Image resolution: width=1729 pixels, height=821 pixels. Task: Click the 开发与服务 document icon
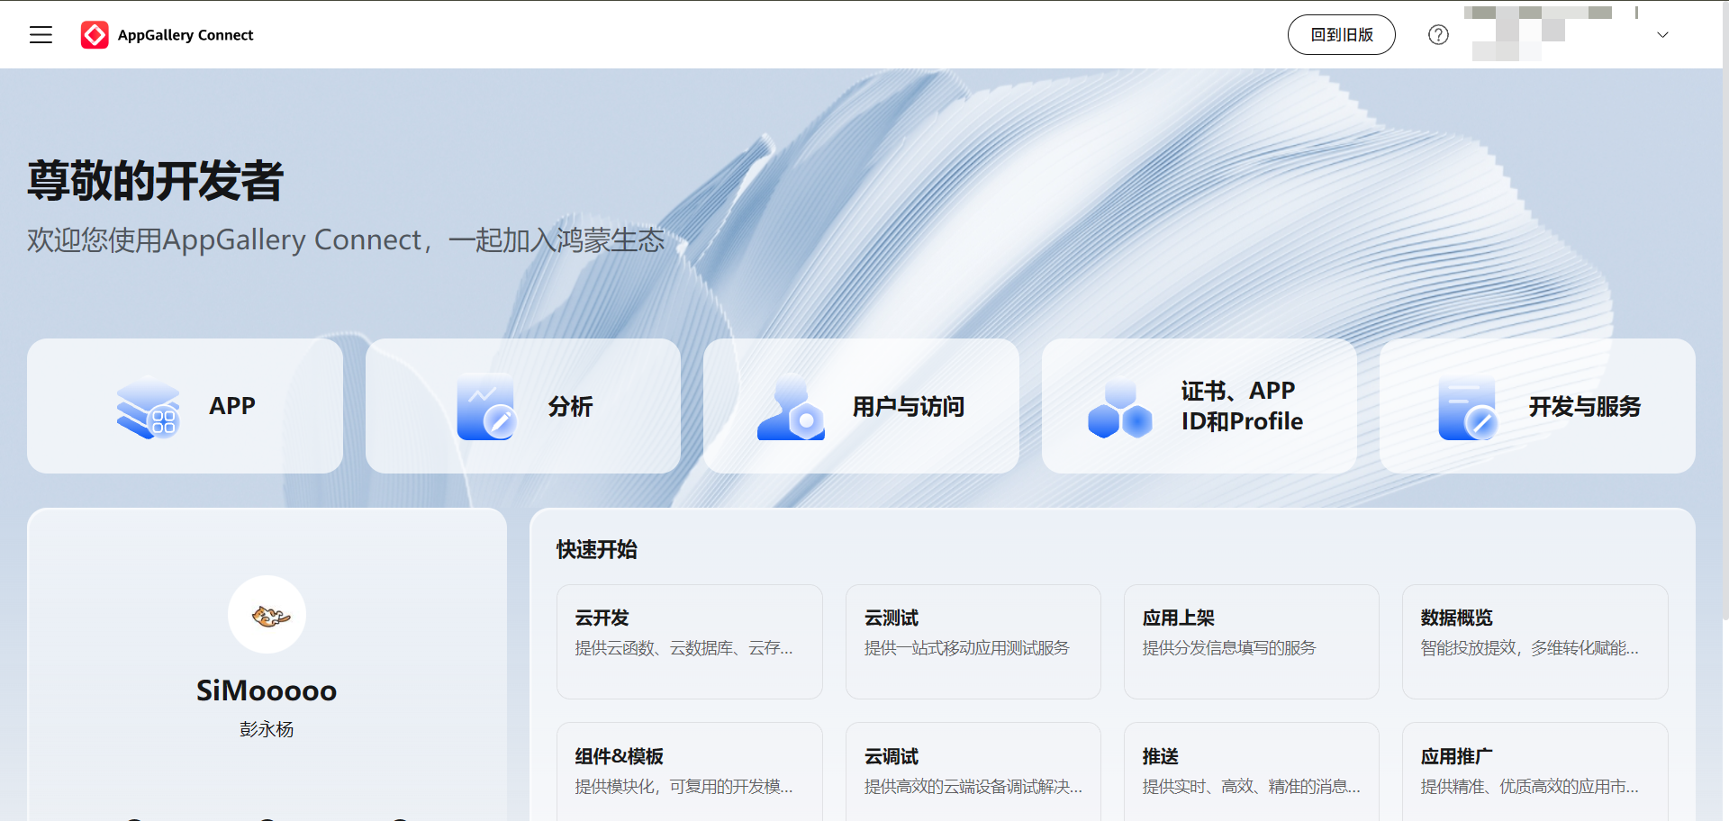coord(1468,408)
